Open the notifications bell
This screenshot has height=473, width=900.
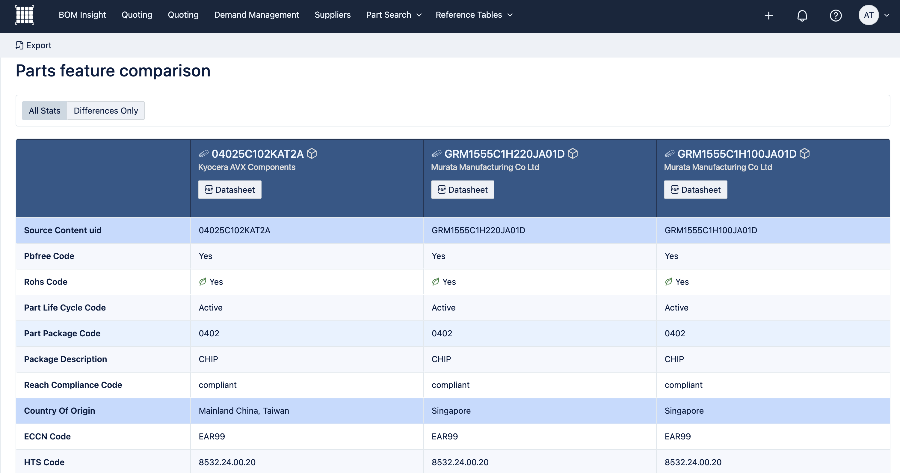(802, 15)
